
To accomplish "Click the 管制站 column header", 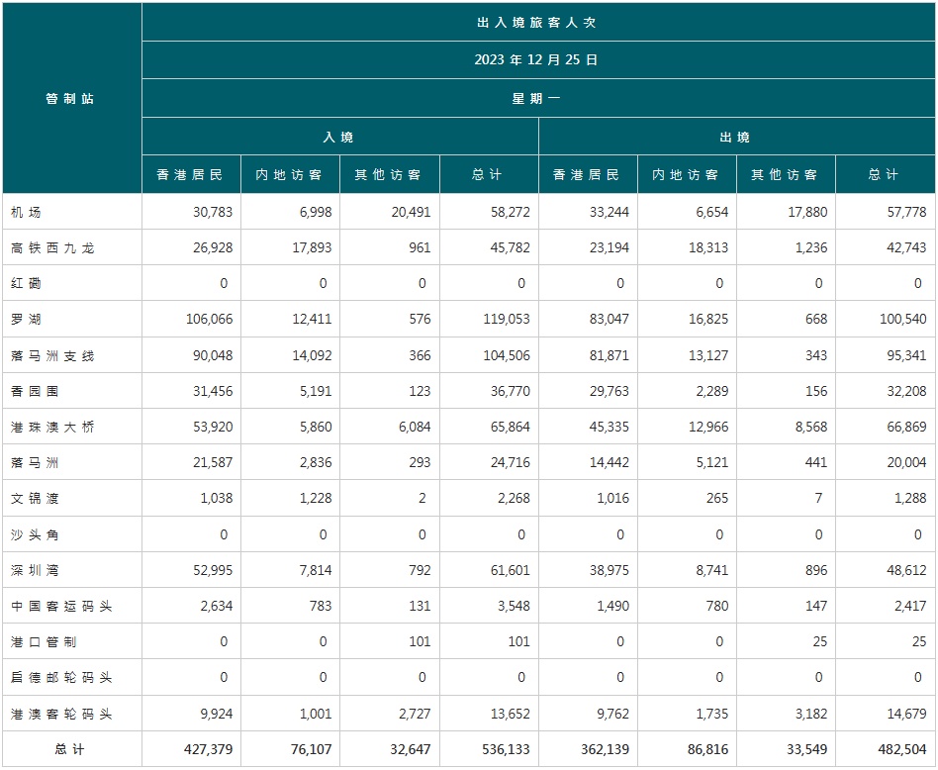I will coord(70,99).
